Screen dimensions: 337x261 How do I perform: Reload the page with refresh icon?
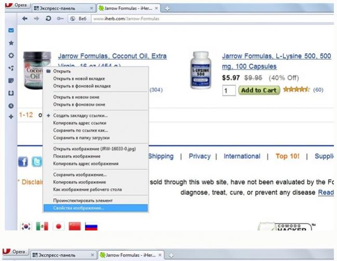coord(48,19)
